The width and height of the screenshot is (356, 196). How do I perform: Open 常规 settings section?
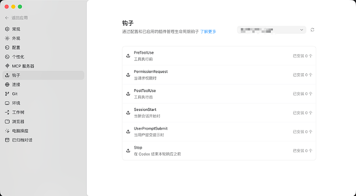(x=43, y=29)
